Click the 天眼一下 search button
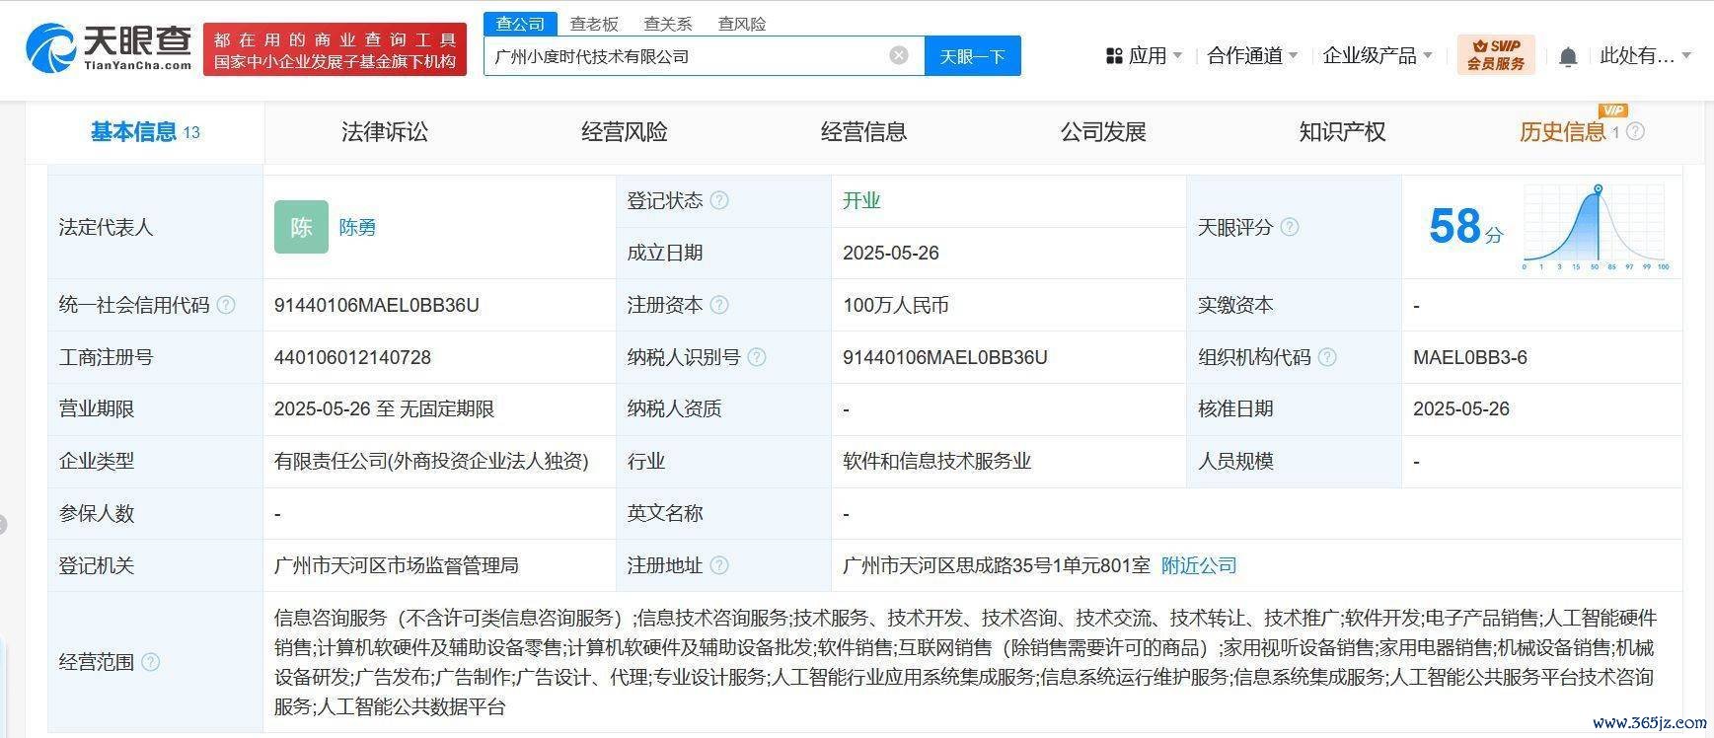 [x=972, y=56]
